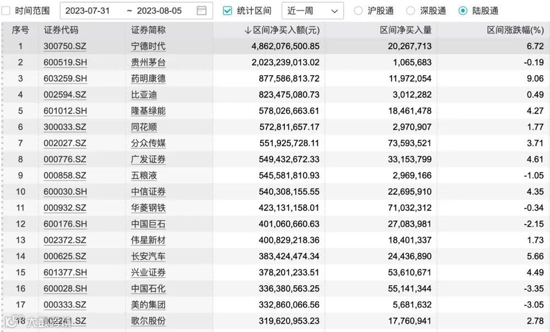Viewport: 550px width, 332px height.
Task: Open stock code 600176.SH link
Action: [65, 224]
